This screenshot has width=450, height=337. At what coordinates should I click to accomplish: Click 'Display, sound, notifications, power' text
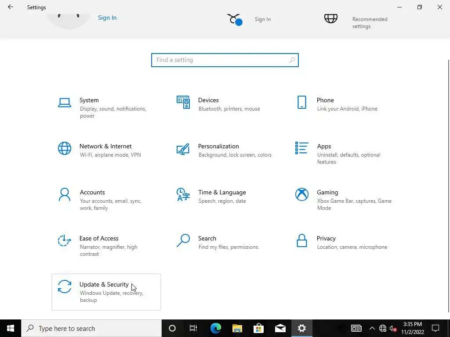tap(113, 112)
